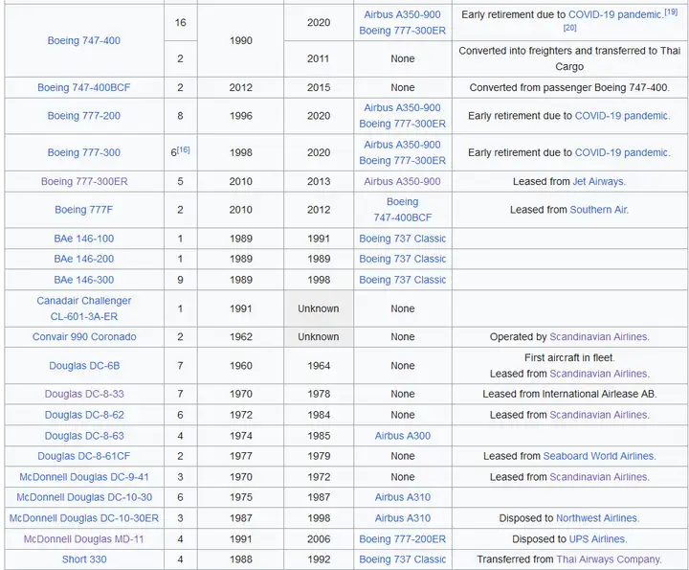This screenshot has width=689, height=570.
Task: Open COVID-19 pandemic link in Boeing 777-200 row
Action: pos(622,116)
